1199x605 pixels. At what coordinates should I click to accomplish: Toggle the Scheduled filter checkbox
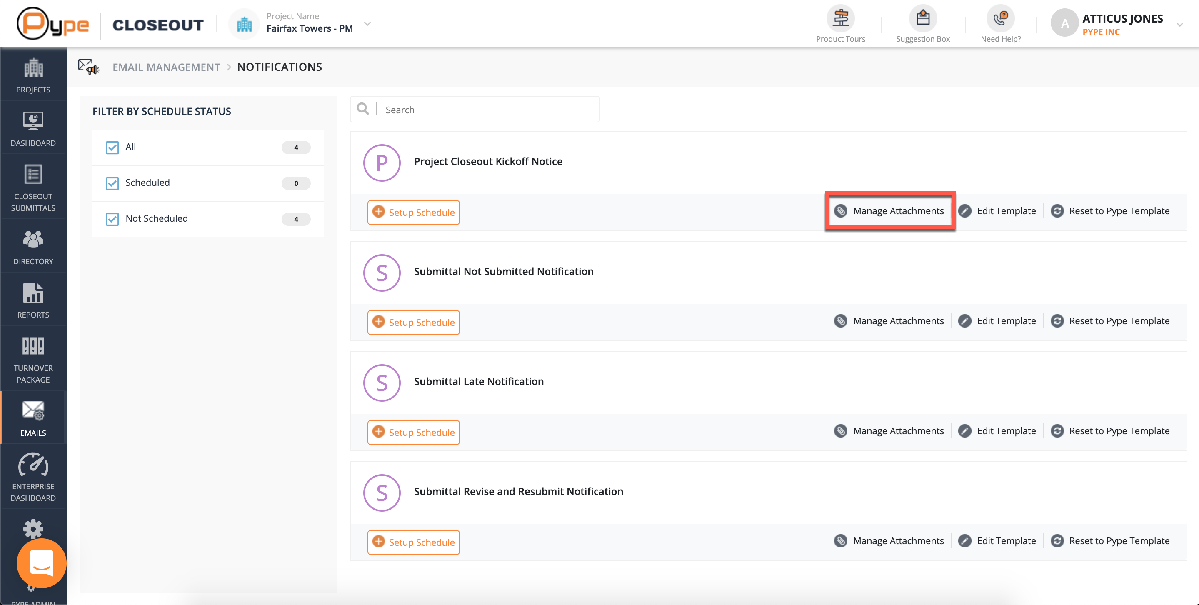(x=112, y=183)
